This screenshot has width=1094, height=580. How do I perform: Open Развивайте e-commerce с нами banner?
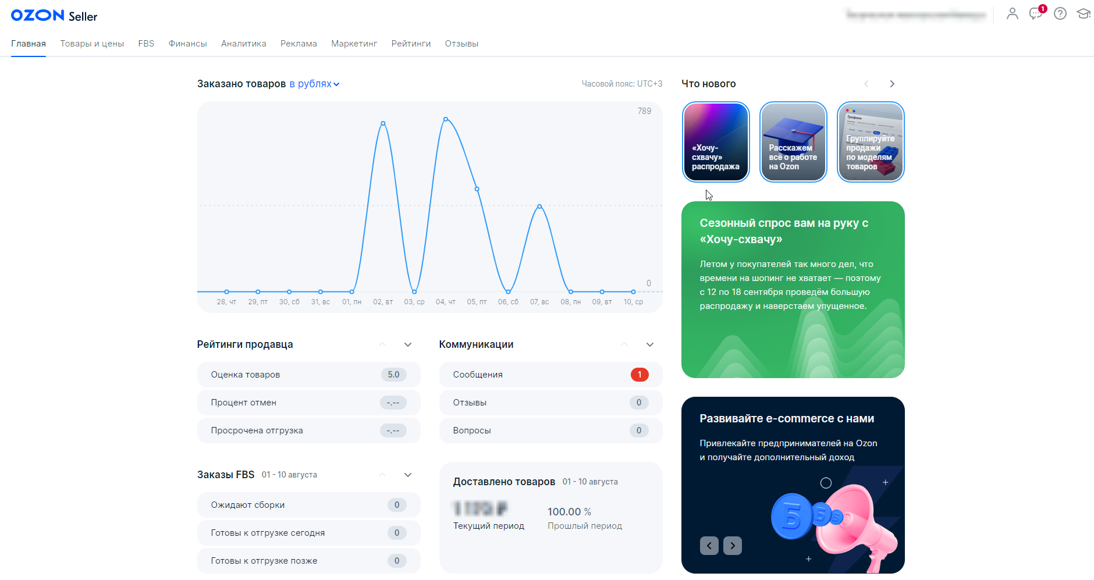(793, 485)
